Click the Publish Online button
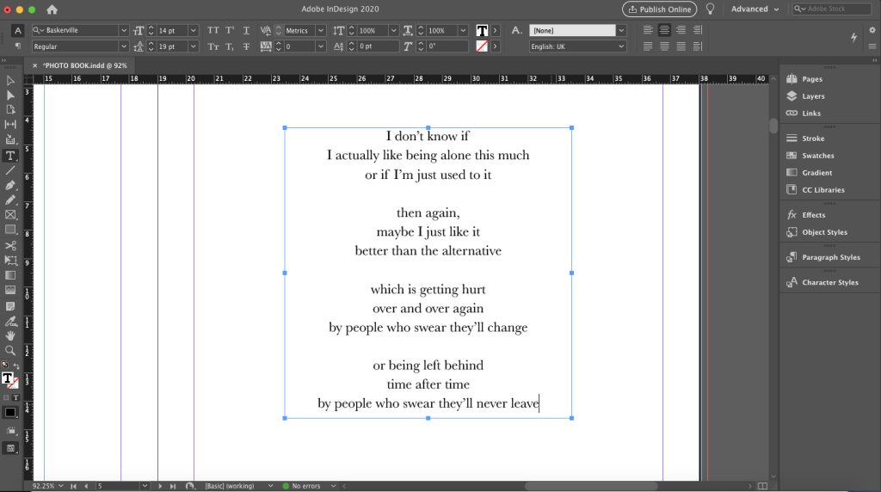This screenshot has width=881, height=492. tap(659, 9)
